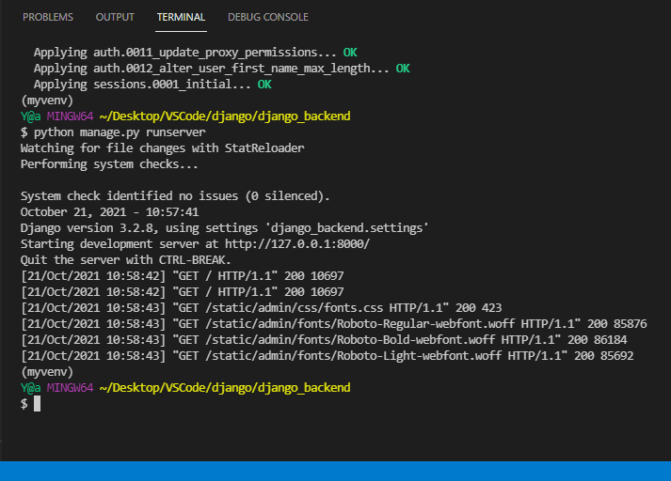671x481 pixels.
Task: Click 'Quit the server with CTRL-BREAK.' line
Action: (x=126, y=260)
